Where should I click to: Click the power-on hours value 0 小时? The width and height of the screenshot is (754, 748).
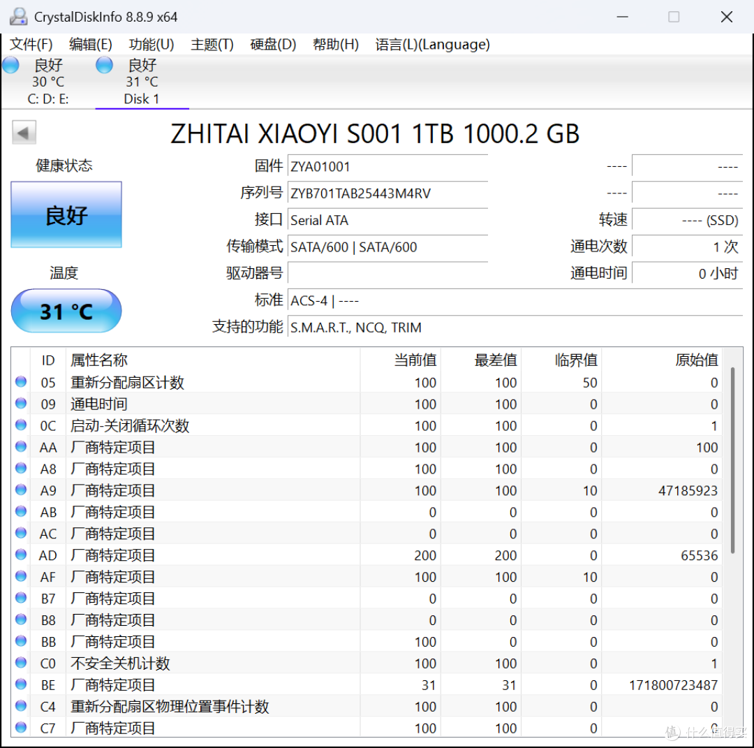point(687,274)
